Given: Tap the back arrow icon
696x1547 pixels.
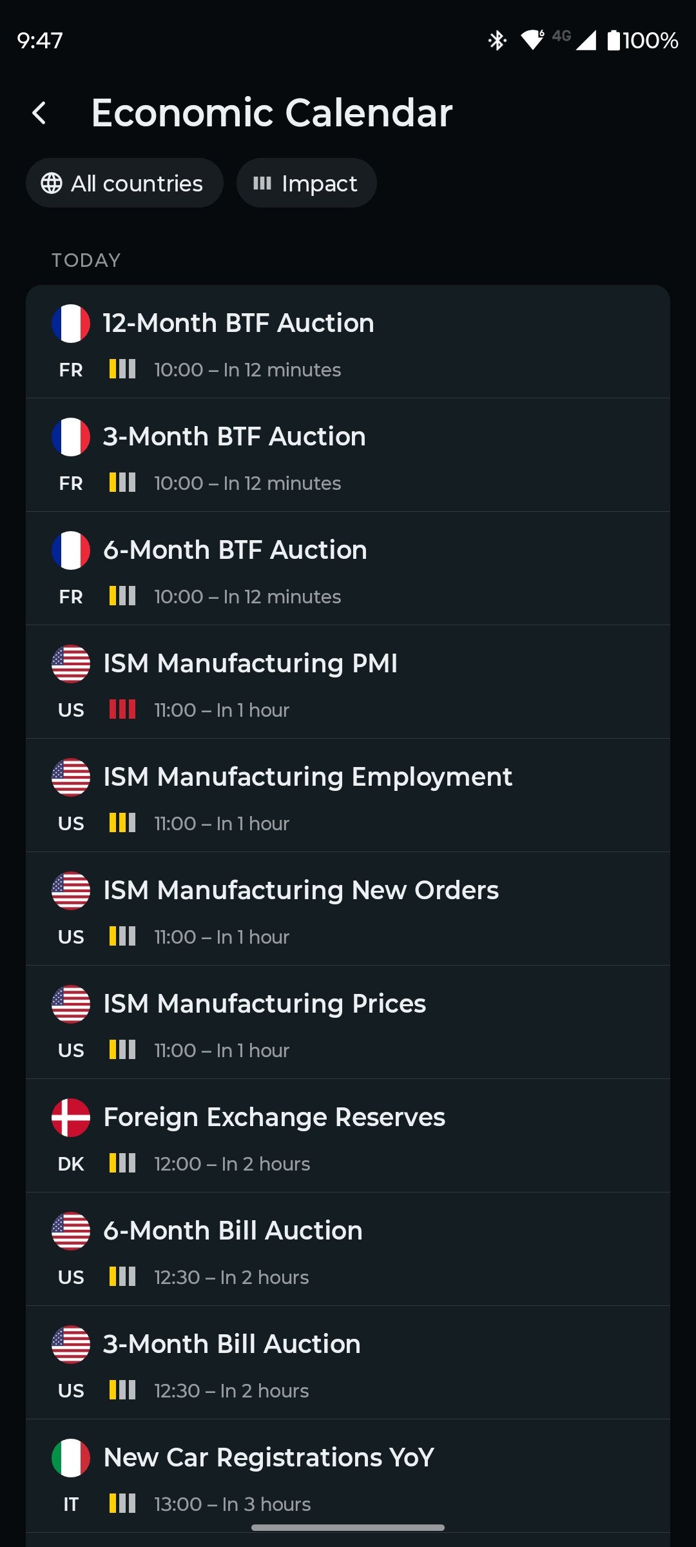Looking at the screenshot, I should click(40, 113).
